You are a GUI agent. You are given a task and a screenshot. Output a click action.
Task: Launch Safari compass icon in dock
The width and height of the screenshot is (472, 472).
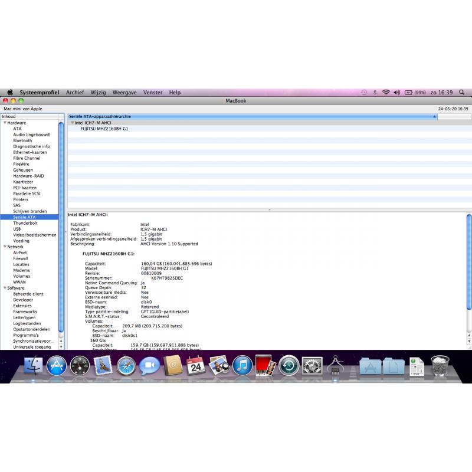pyautogui.click(x=126, y=365)
